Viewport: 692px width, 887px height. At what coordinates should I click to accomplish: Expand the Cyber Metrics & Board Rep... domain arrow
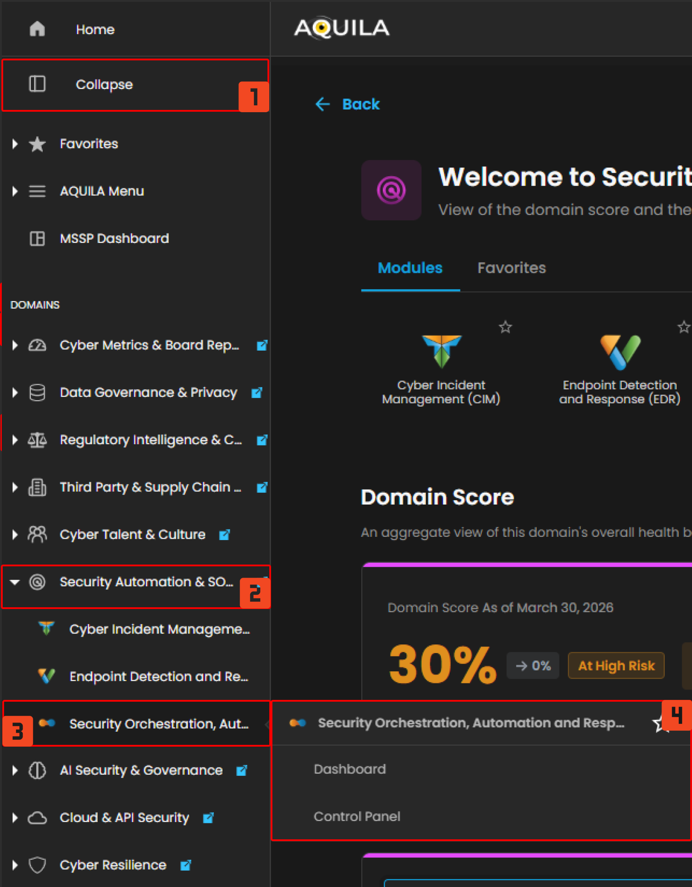click(15, 345)
